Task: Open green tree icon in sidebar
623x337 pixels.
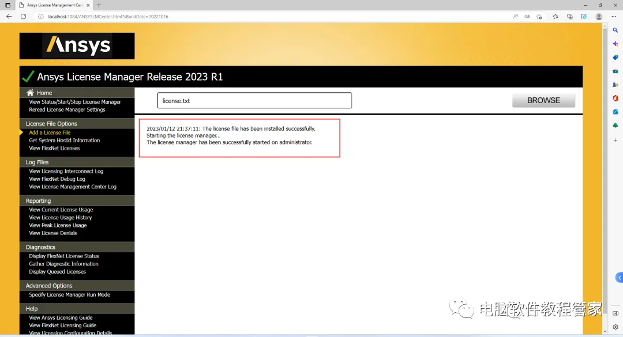Action: pos(616,126)
